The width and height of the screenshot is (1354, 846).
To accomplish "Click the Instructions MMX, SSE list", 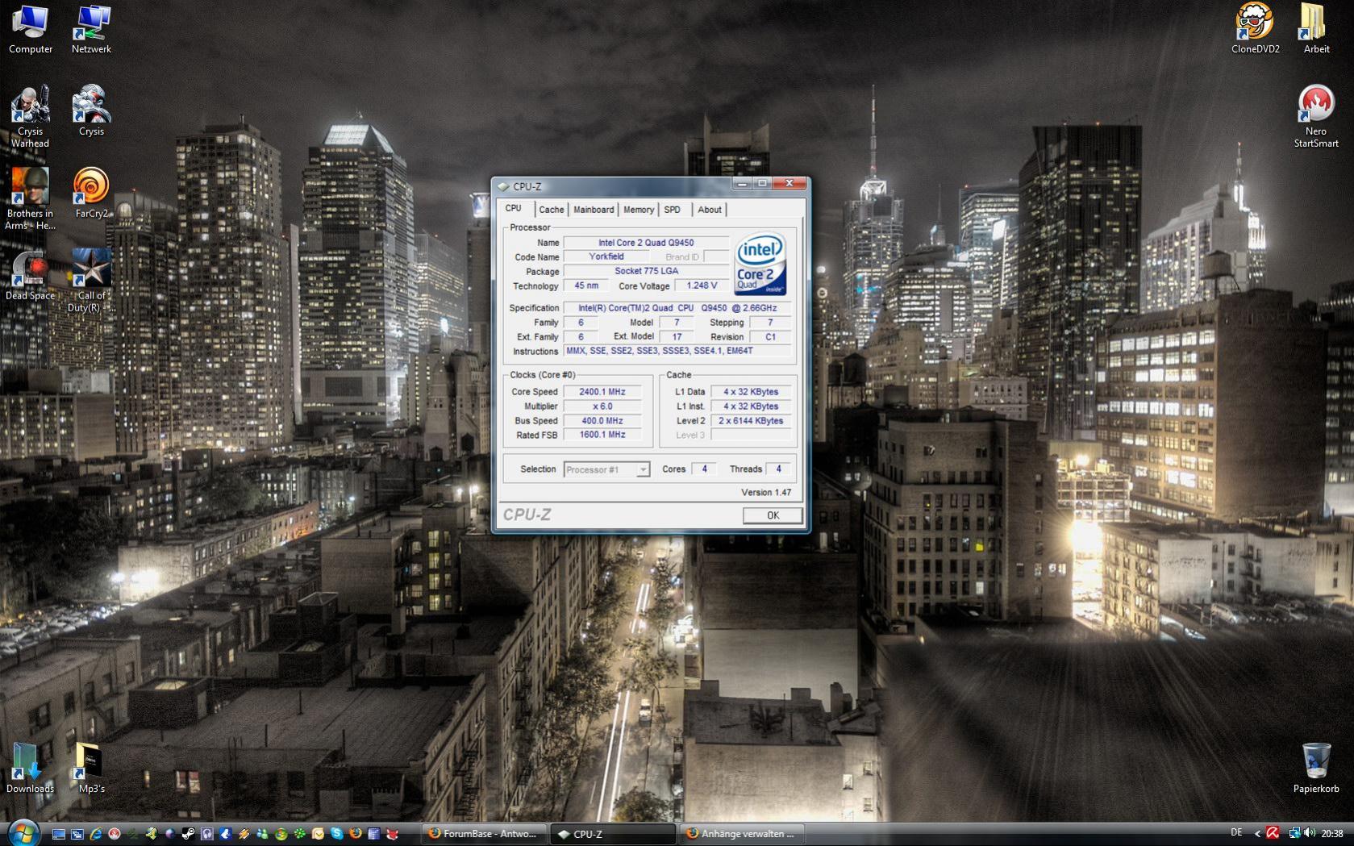I will (x=677, y=351).
